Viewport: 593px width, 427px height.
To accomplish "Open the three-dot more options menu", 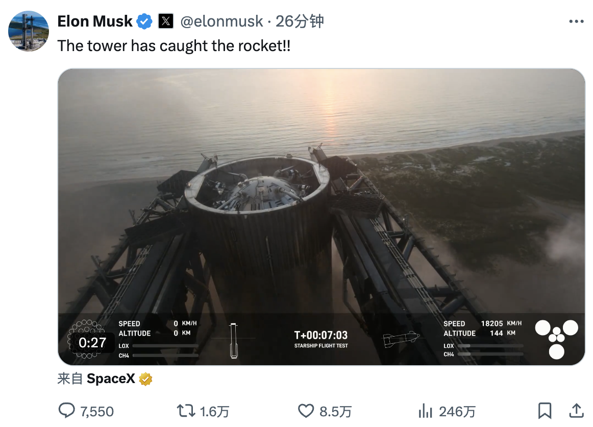I will (576, 21).
